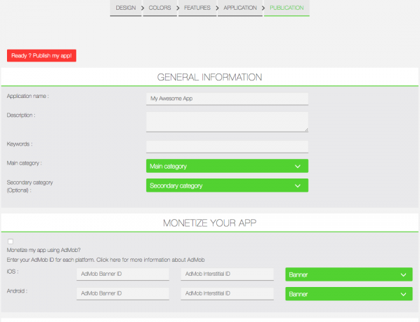
Task: Focus the Description text area
Action: (227, 121)
